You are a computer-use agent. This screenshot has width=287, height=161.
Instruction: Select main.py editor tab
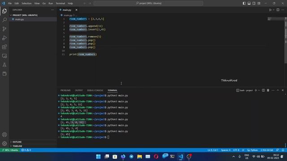[67, 10]
